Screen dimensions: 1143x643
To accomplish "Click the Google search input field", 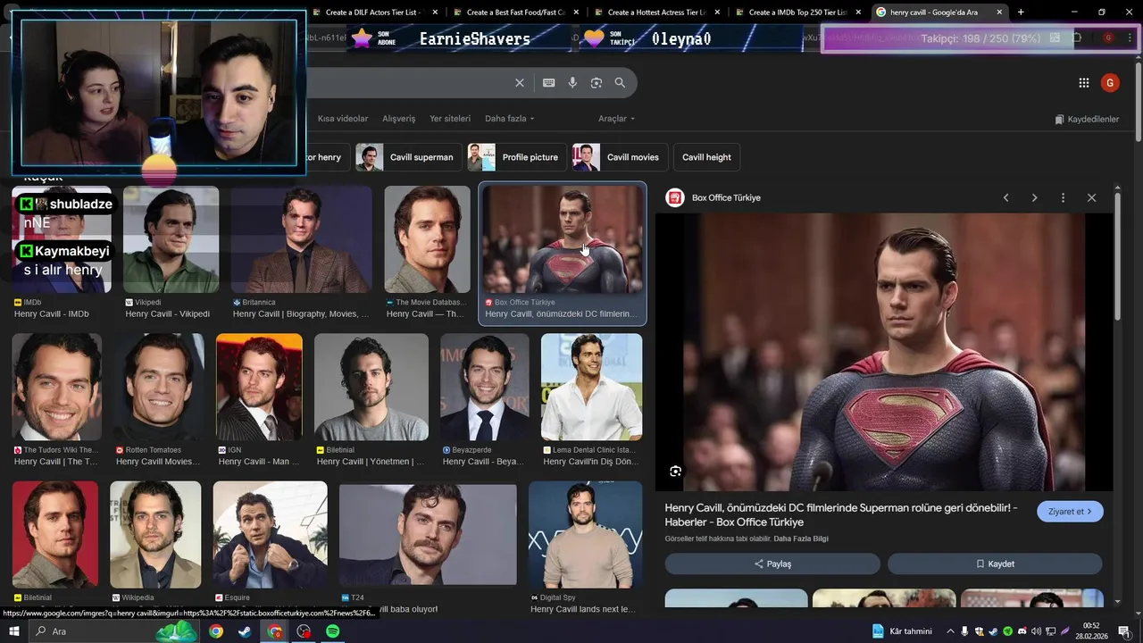I will click(x=406, y=83).
